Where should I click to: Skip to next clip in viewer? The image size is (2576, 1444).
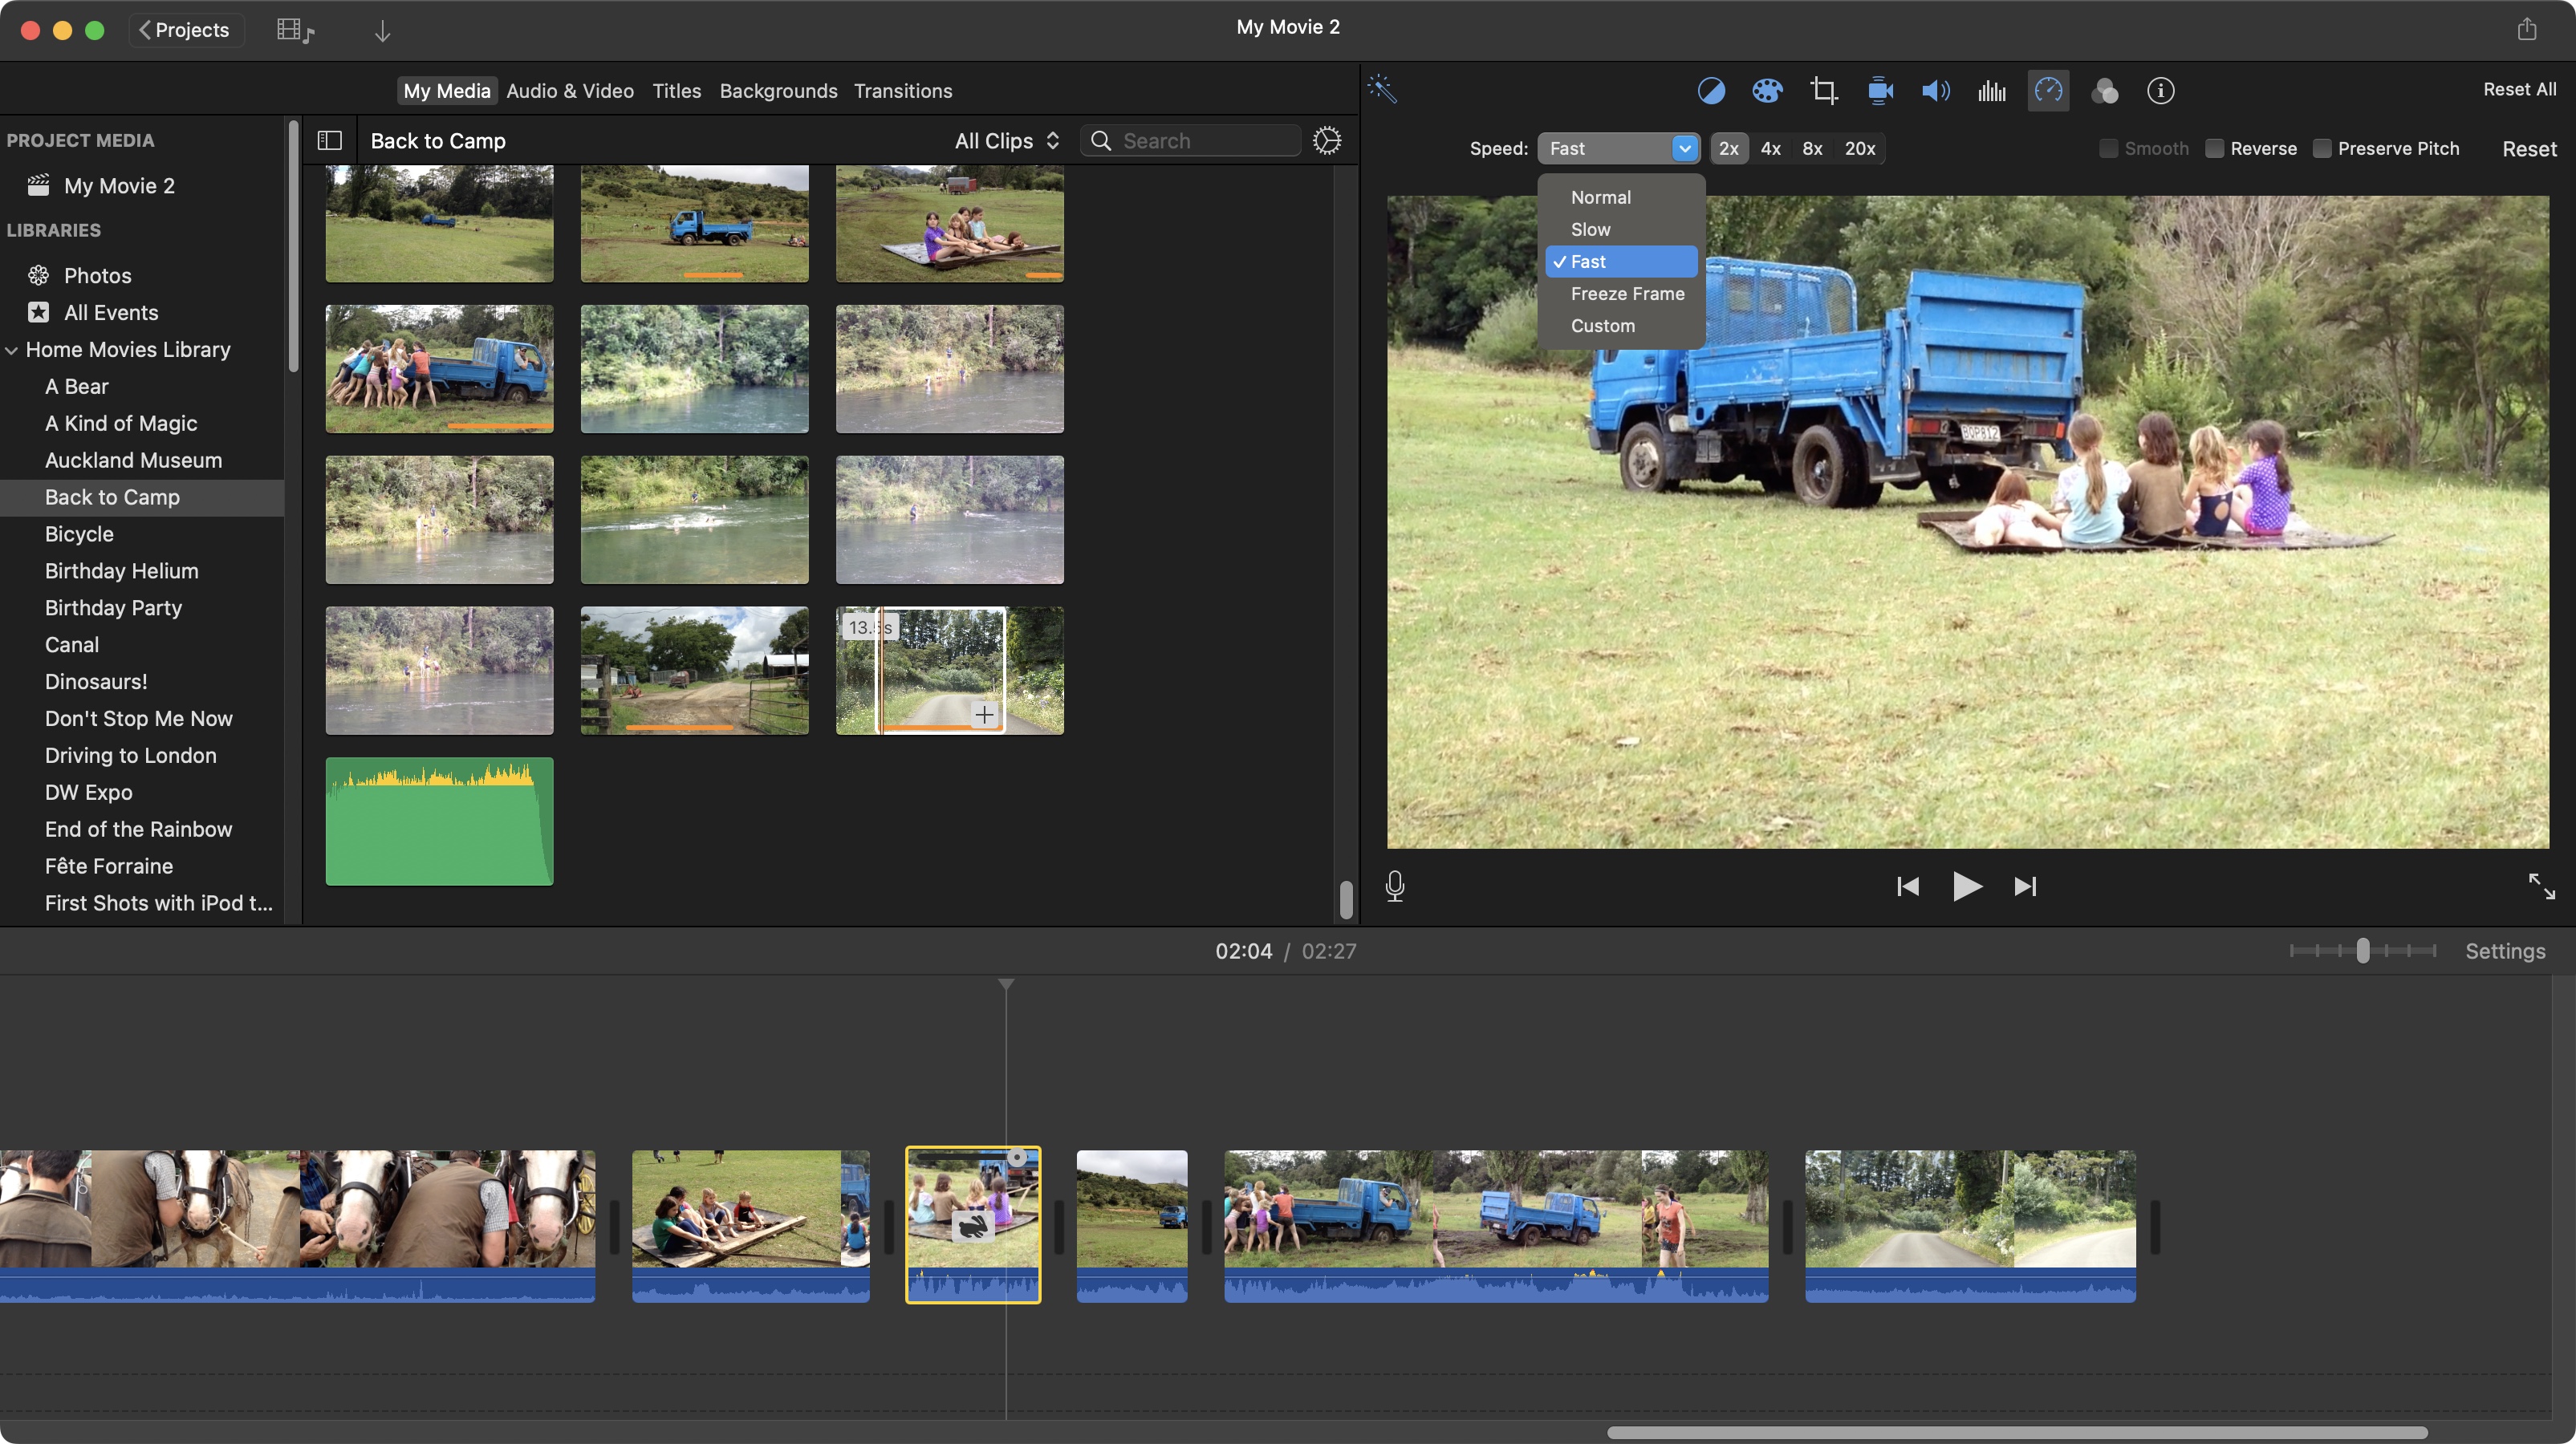coord(2025,887)
